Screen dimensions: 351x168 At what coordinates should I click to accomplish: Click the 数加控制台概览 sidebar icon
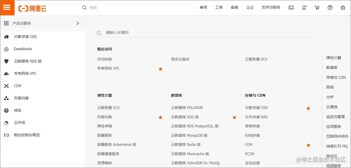pos(6,135)
